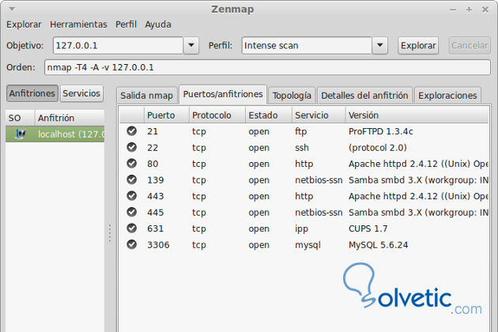Click the Objetivo target input field

(x=118, y=45)
